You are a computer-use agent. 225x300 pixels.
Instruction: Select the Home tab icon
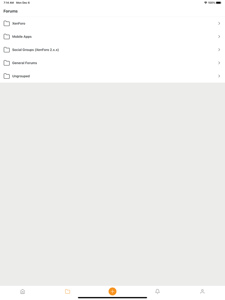[22, 291]
